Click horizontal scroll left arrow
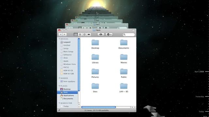Screen dimensions: 209x117 pos(132,107)
